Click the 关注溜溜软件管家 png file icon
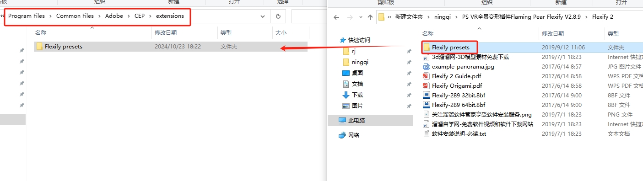This screenshot has height=181, width=643. [427, 115]
